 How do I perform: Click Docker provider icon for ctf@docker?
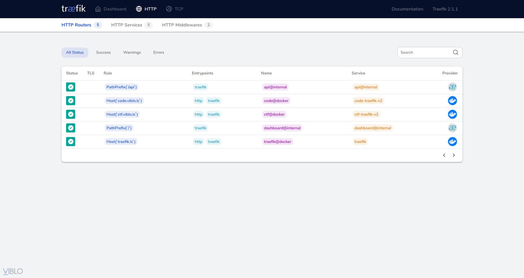[452, 114]
